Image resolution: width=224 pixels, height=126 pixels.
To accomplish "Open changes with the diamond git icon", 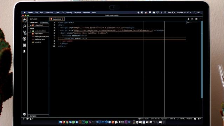I will pos(188,19).
